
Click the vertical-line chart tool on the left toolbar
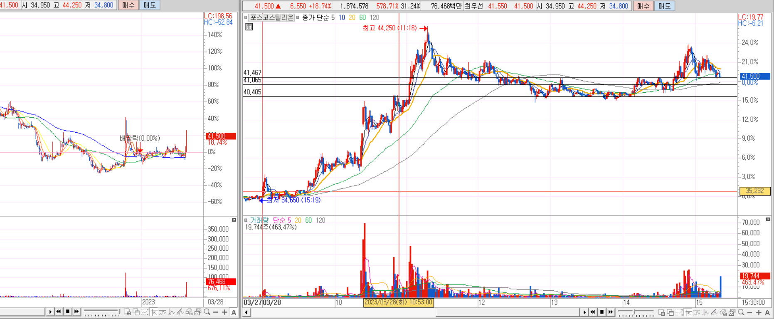(x=171, y=312)
